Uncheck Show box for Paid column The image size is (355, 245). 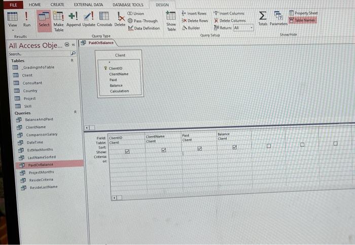199,148
